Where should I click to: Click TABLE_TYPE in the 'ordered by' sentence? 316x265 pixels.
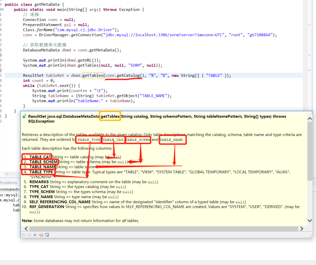click(x=89, y=140)
